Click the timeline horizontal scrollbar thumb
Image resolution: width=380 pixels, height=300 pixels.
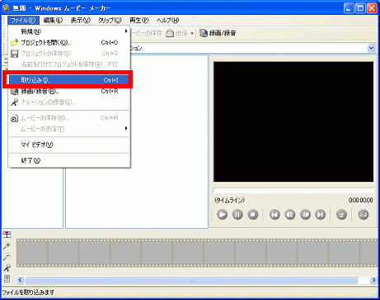pos(191,280)
